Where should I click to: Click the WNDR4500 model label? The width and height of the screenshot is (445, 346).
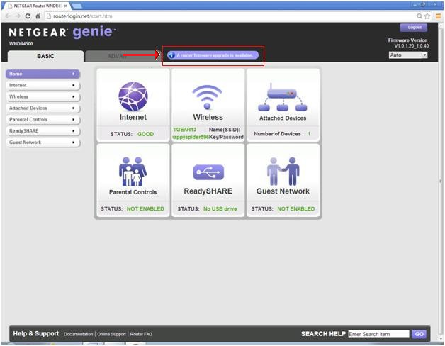tap(21, 44)
